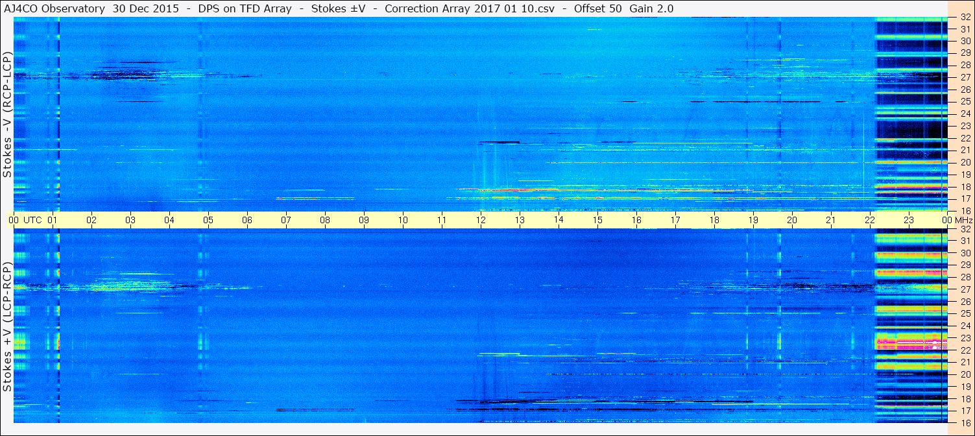Click the 30 Dec 2015 date in header

(147, 8)
